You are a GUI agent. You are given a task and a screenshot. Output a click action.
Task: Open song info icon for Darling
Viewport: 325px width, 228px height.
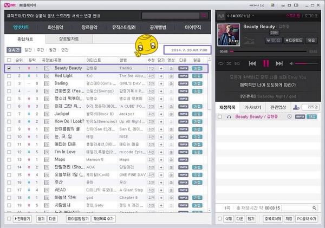click(47, 84)
